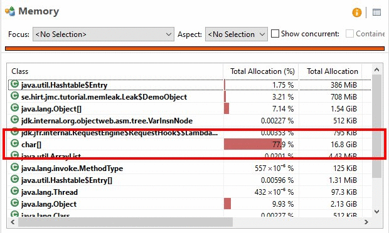Select the java.lang.Object class row
The height and width of the screenshot is (233, 389).
[190, 204]
